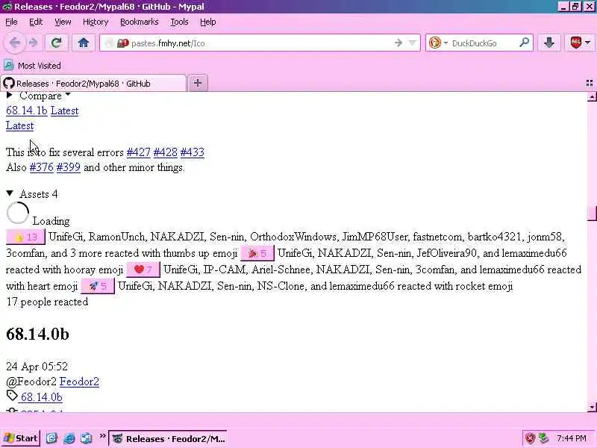Open the Feodor2 author profile link
Viewport: 597px width, 448px height.
tap(79, 382)
